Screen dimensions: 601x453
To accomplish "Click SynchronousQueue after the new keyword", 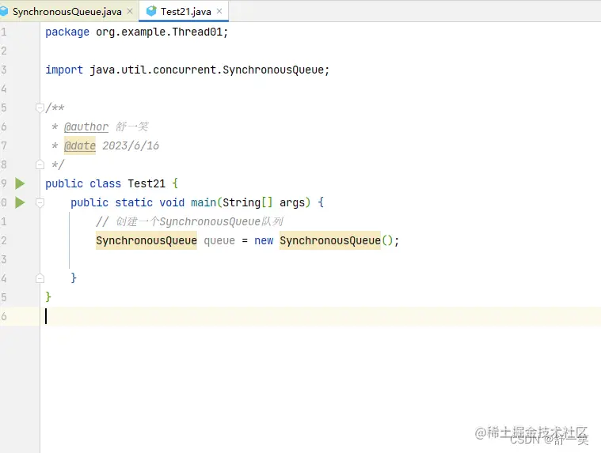I will point(330,240).
